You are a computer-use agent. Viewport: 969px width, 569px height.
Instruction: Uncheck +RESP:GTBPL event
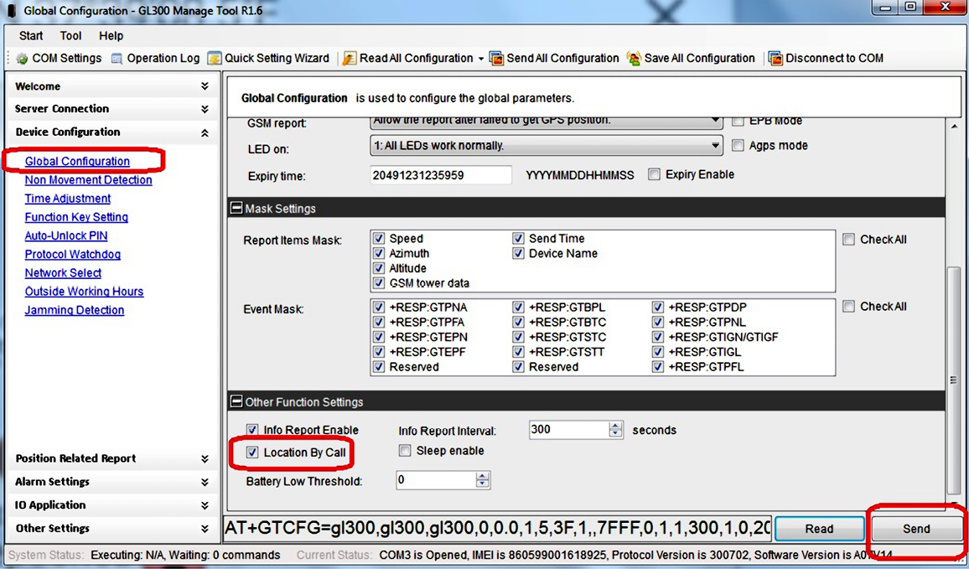[519, 307]
